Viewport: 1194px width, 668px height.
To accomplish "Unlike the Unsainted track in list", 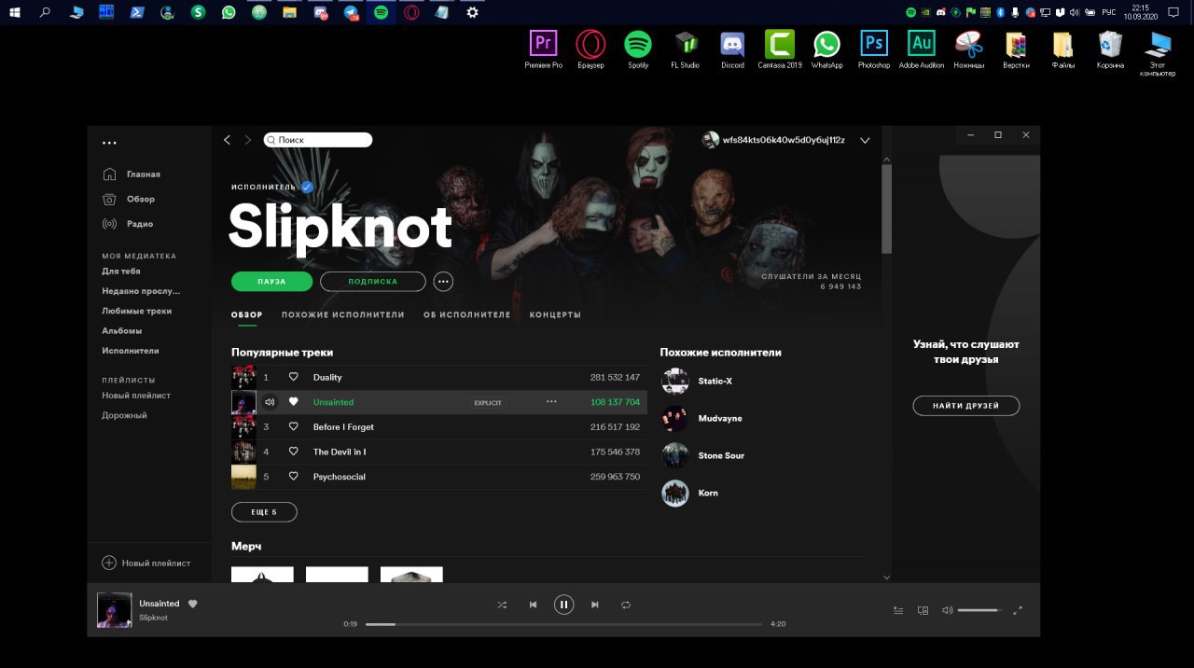I will coord(293,402).
